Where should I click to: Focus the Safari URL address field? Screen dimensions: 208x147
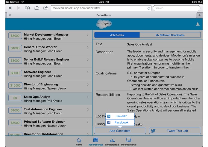click(x=101, y=8)
